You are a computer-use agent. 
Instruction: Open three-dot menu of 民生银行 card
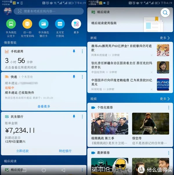pyautogui.click(x=82, y=117)
